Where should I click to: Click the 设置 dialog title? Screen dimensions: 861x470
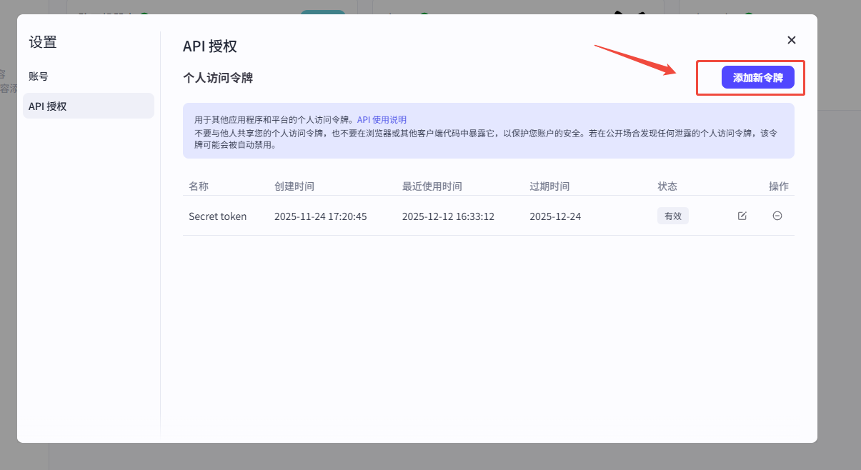[x=43, y=42]
